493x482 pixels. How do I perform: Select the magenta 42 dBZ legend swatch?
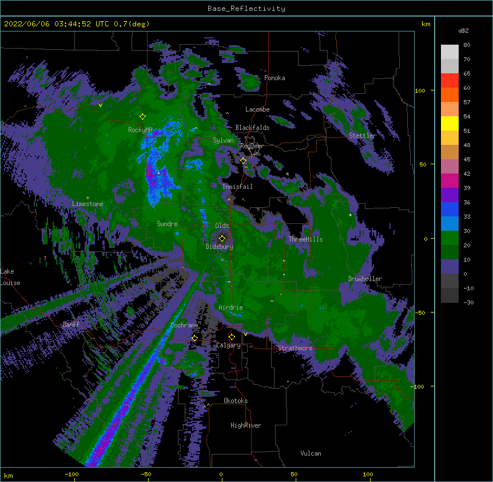(x=450, y=180)
